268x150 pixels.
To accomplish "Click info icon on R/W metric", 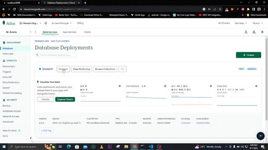I will coord(120,86).
